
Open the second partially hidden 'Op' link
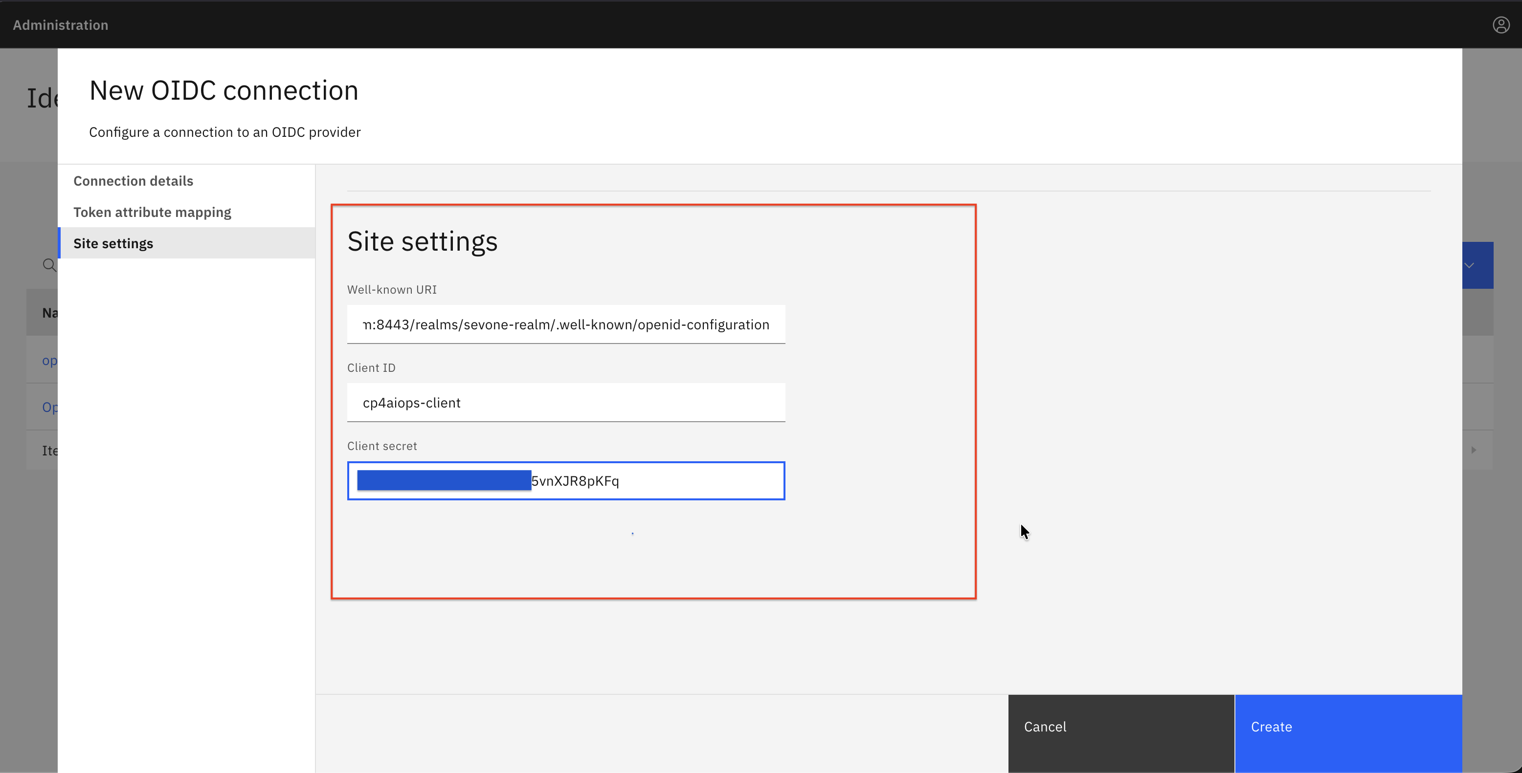[x=49, y=407]
